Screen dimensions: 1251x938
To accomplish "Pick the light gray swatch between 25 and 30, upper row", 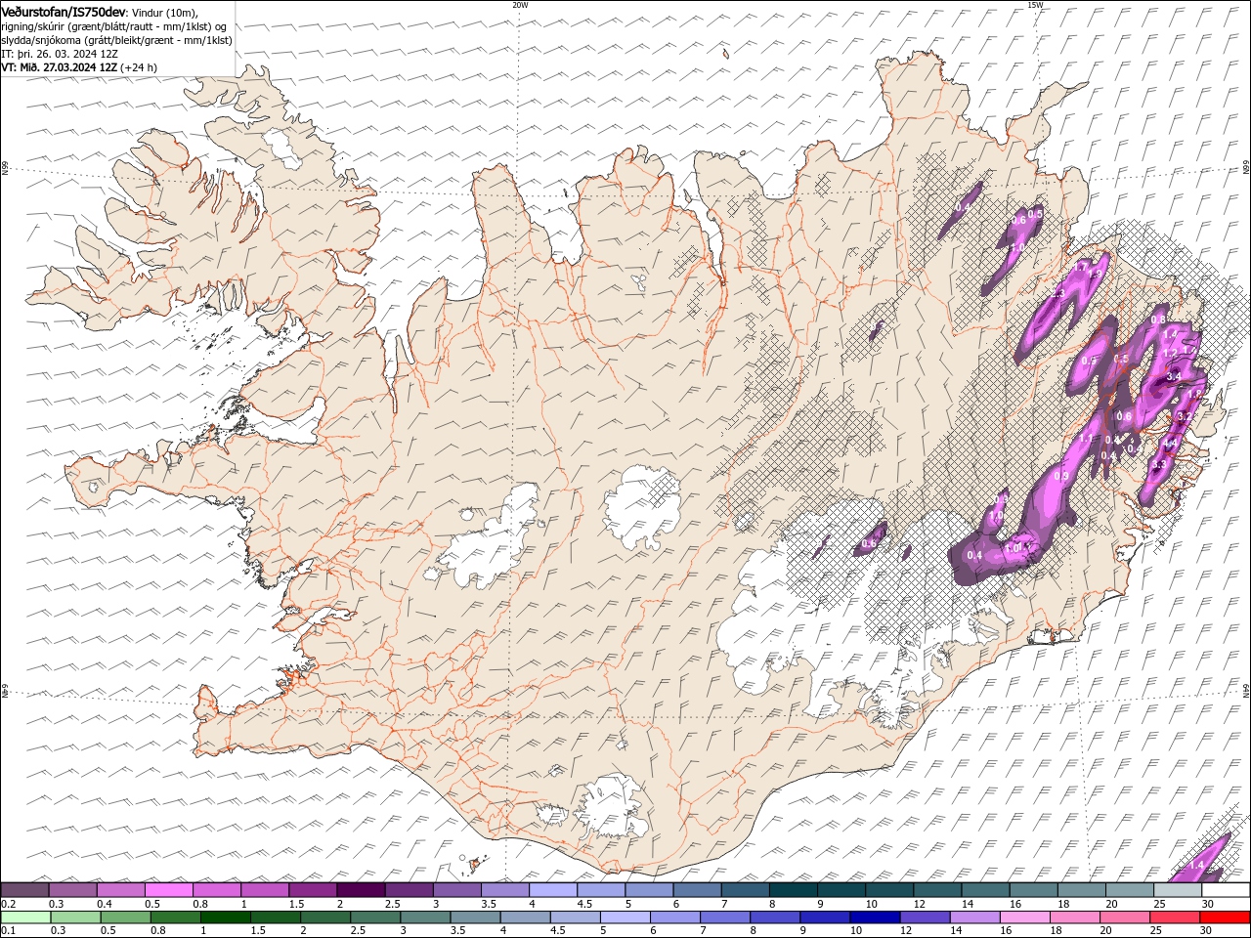I will click(x=1177, y=890).
